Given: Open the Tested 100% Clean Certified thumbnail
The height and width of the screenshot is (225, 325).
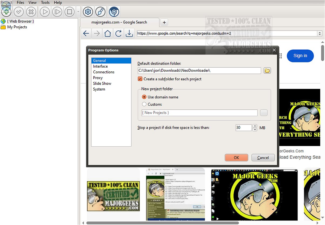Looking at the screenshot, I should click(x=113, y=196).
